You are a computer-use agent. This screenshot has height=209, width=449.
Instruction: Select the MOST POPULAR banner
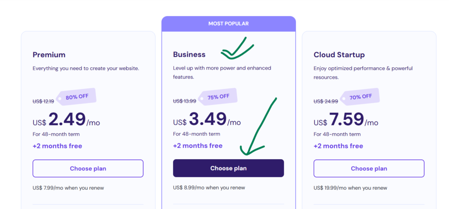pyautogui.click(x=228, y=24)
